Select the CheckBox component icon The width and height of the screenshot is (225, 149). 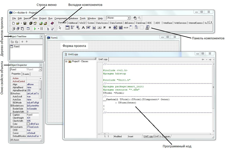pyautogui.click(x=104, y=28)
